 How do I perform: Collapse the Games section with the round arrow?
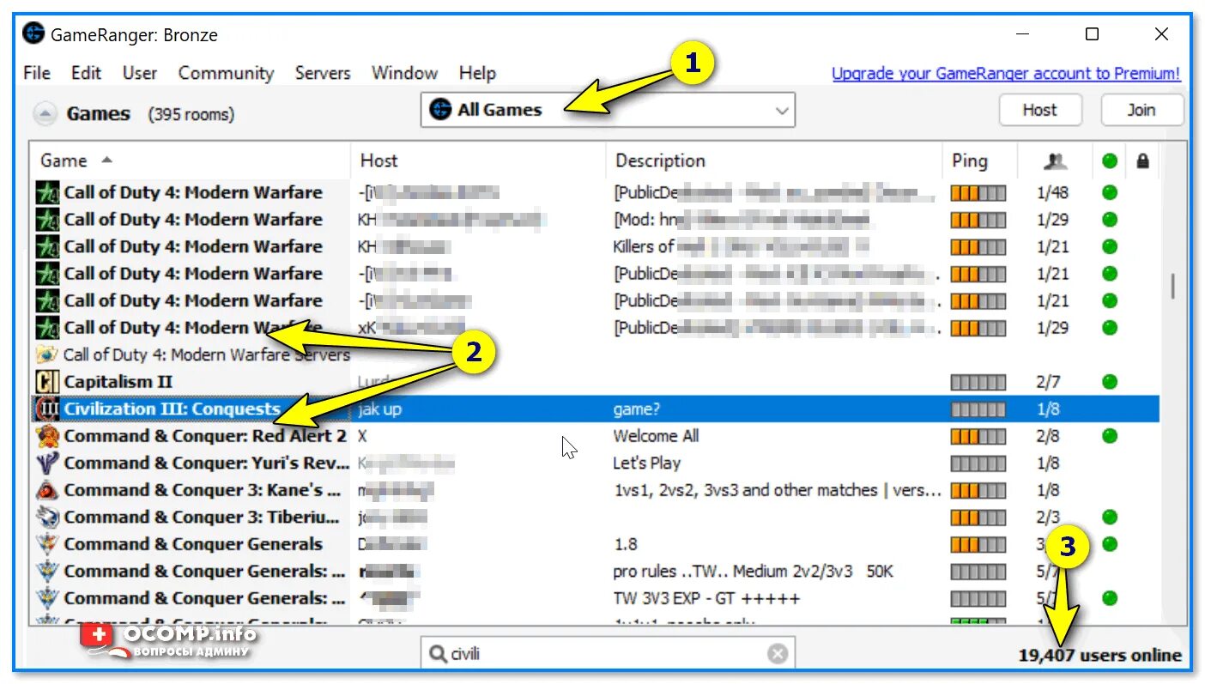(x=45, y=114)
